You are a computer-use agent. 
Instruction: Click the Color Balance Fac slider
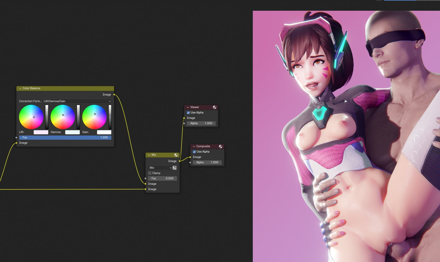coord(65,137)
